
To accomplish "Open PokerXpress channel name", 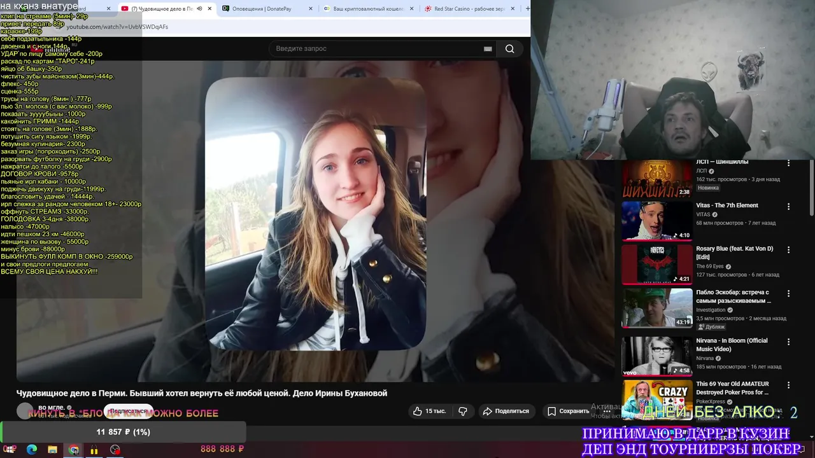I will coord(712,401).
